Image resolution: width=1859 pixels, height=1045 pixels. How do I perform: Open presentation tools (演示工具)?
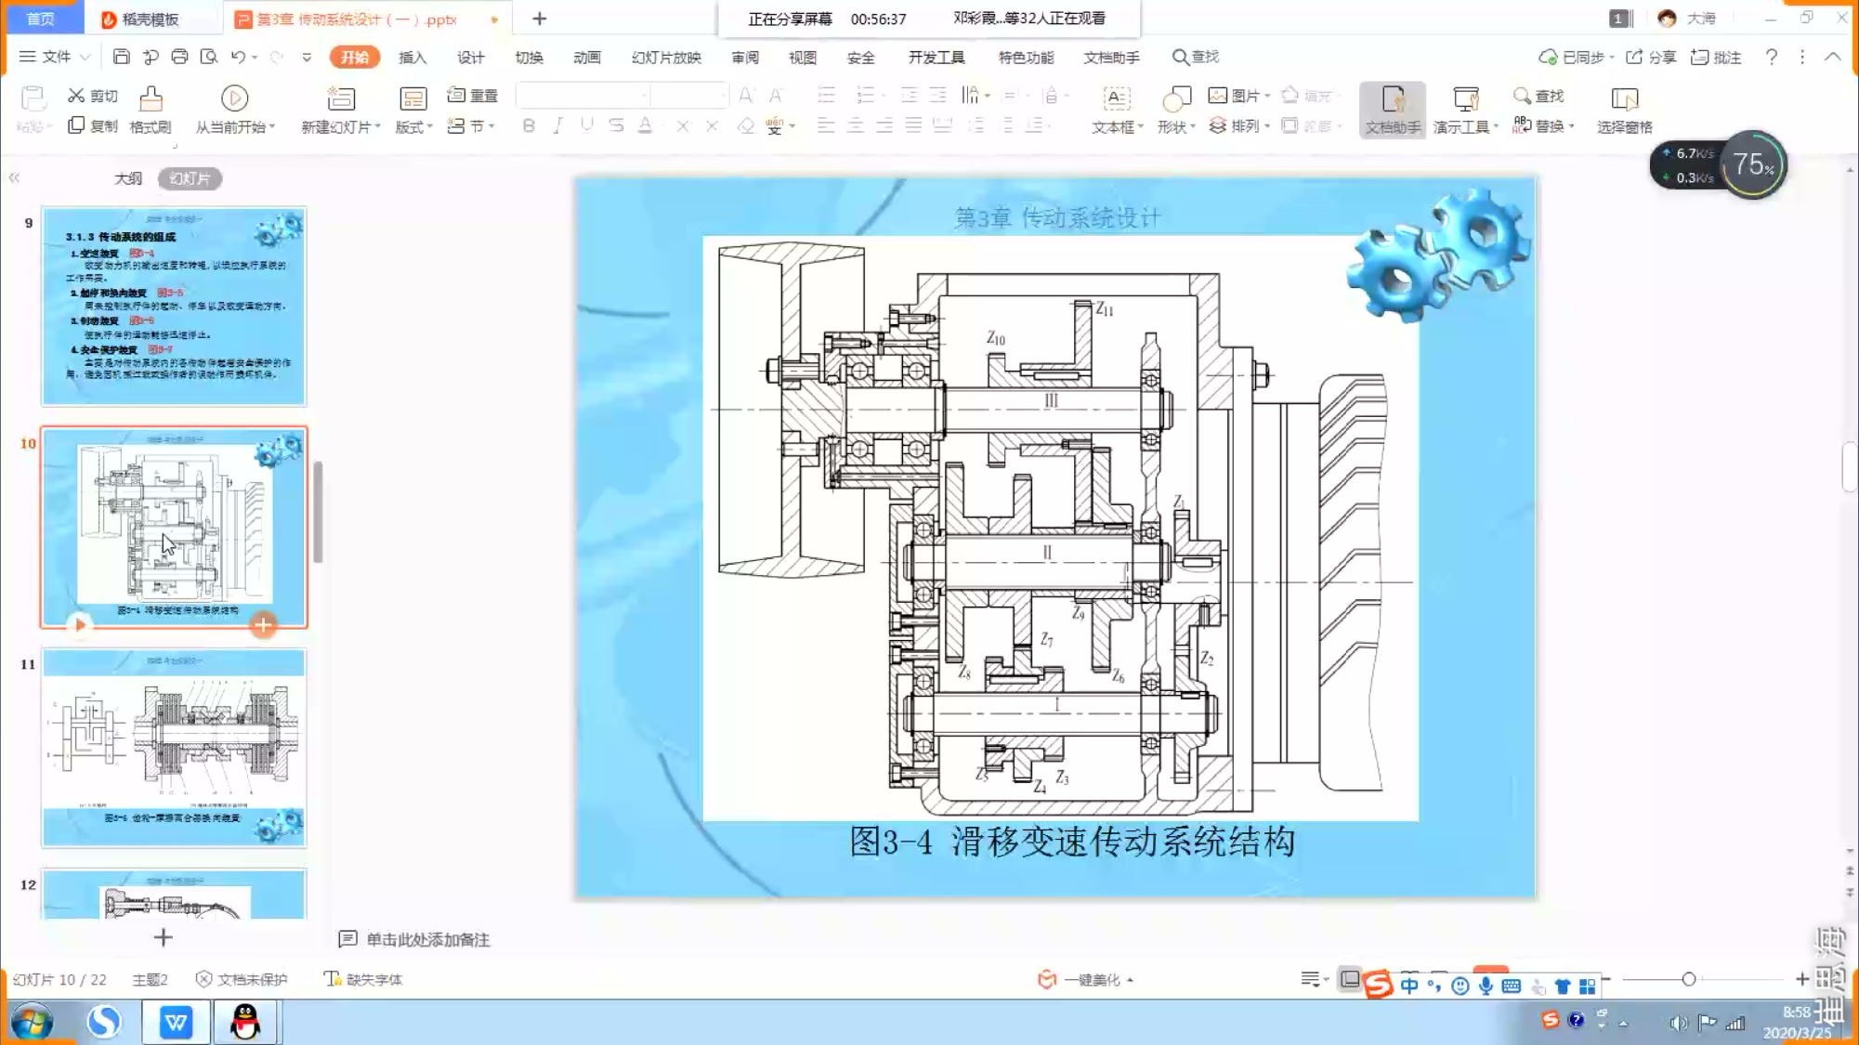(1465, 110)
